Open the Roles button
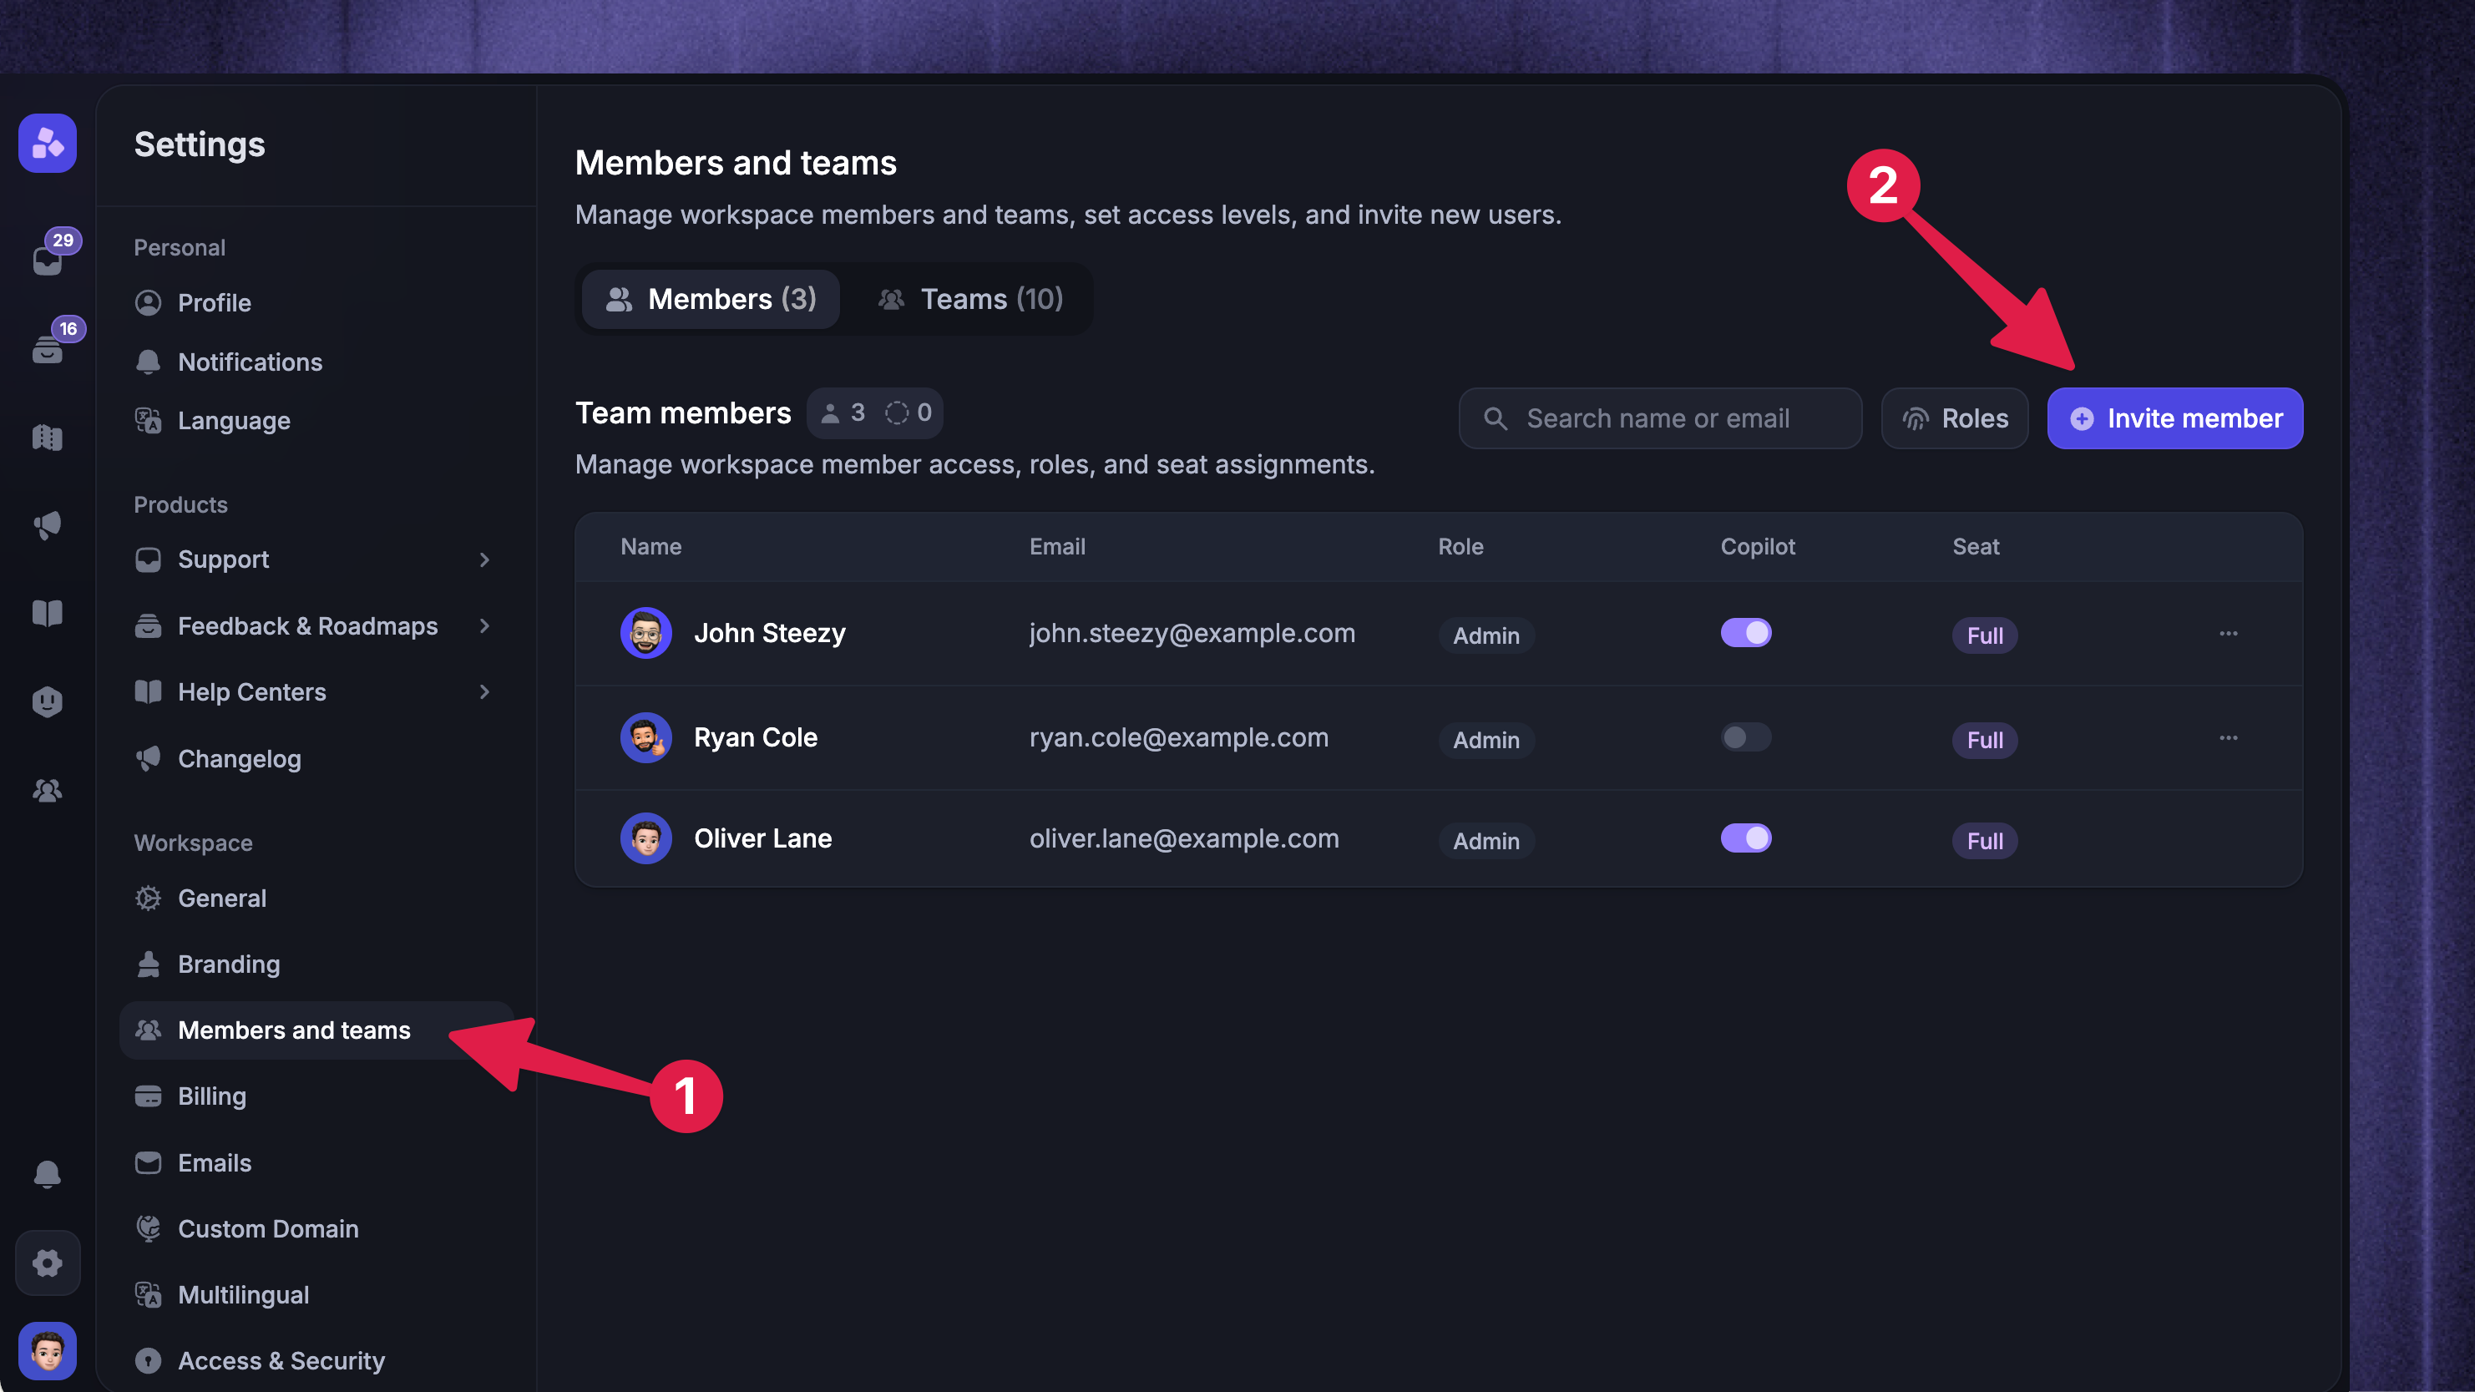This screenshot has width=2475, height=1392. pyautogui.click(x=1954, y=418)
